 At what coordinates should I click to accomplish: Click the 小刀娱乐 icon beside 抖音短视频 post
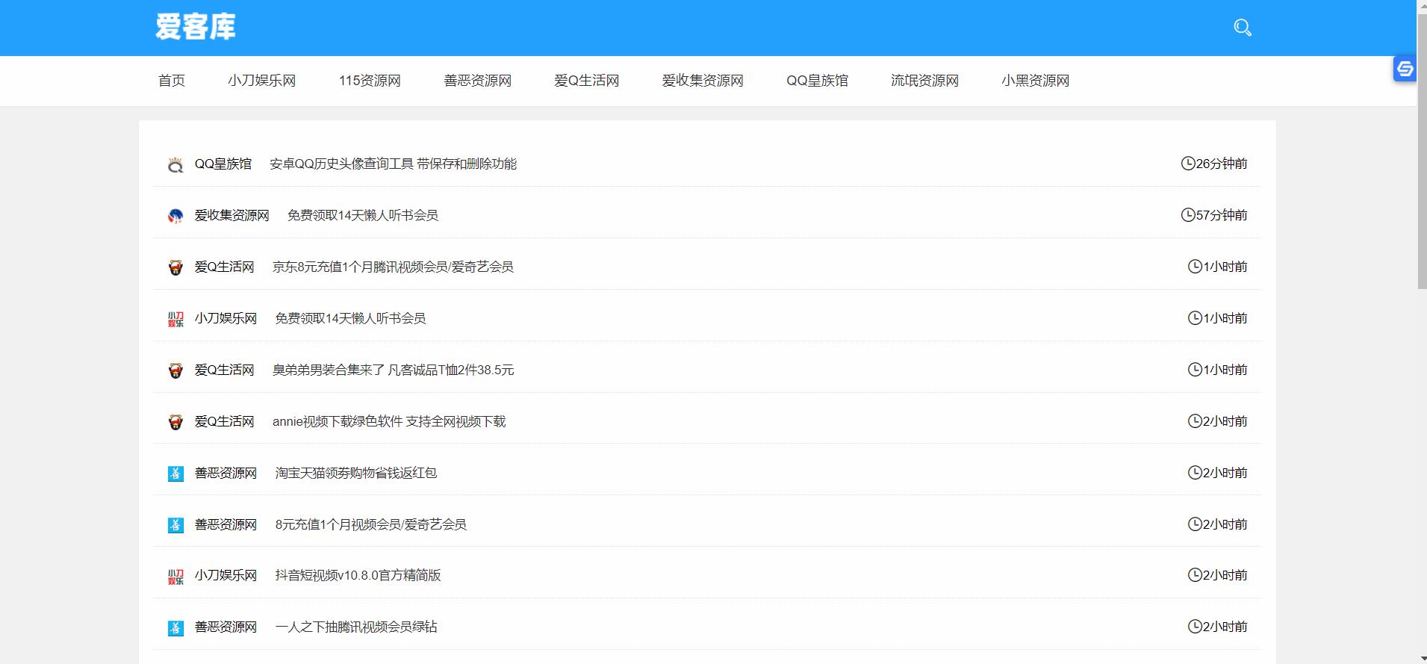(x=175, y=577)
